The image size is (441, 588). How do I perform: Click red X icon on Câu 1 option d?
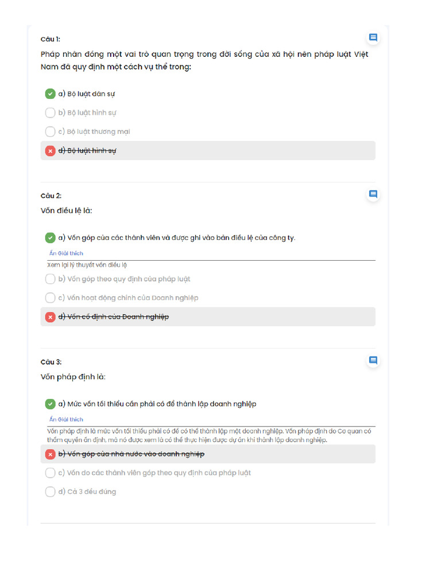tap(50, 150)
